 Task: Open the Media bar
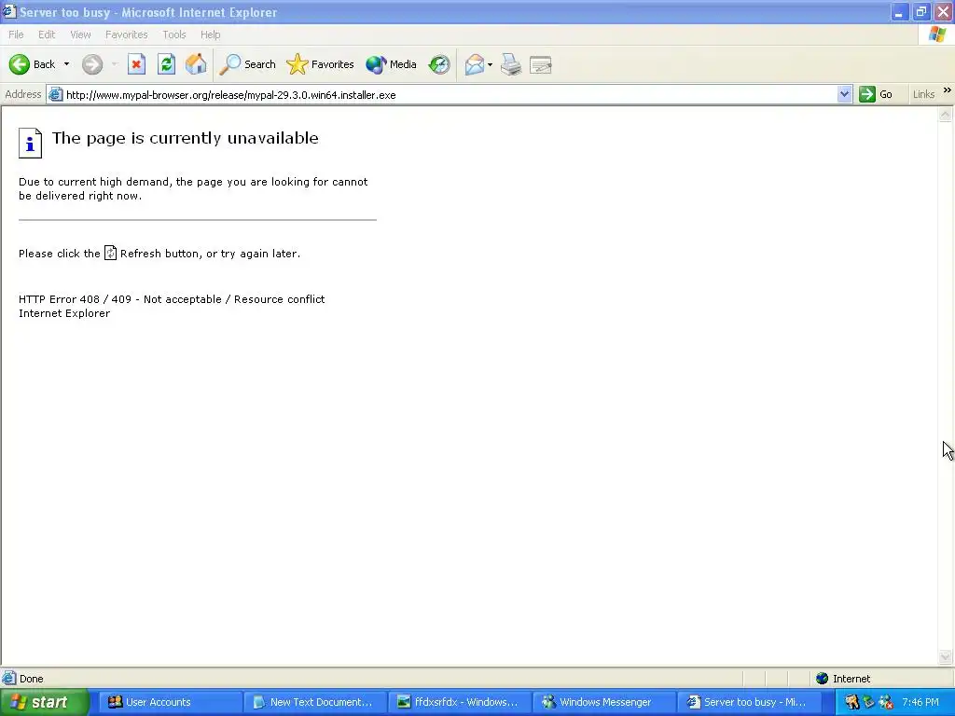(391, 64)
